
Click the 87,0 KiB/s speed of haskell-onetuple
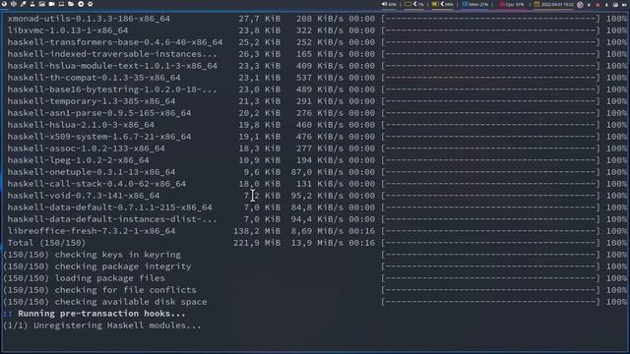[317, 172]
